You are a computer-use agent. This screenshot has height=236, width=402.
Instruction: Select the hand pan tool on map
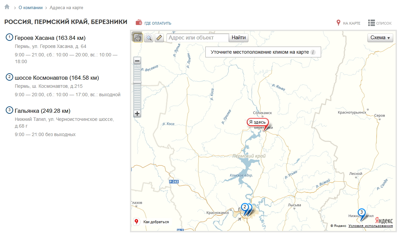(137, 37)
